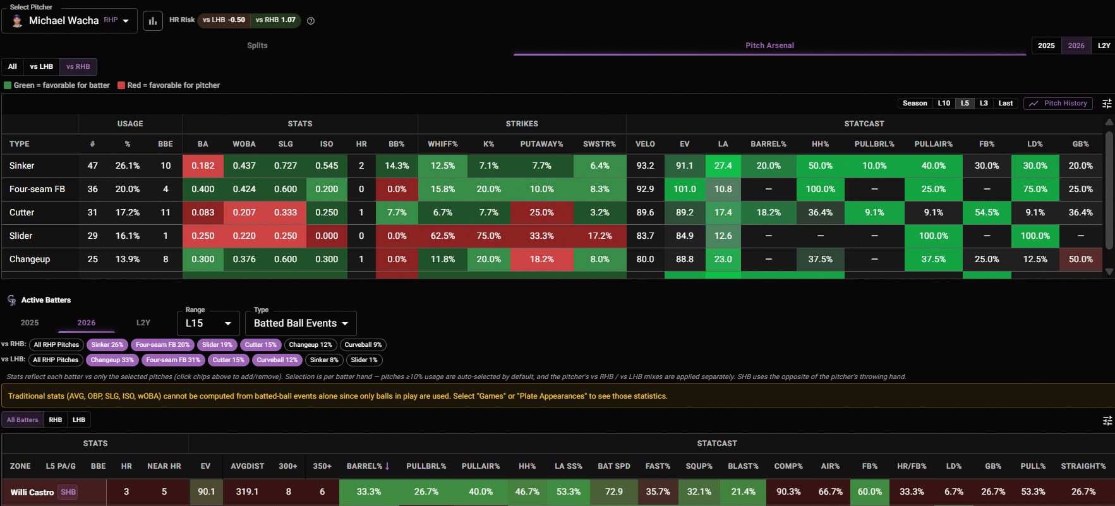Click the Active Batters team logo icon
The image size is (1115, 506).
[x=11, y=300]
